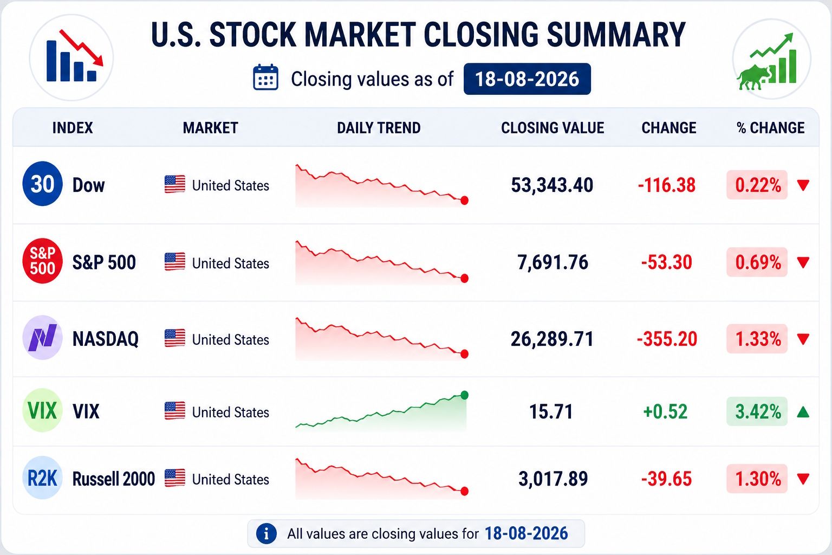This screenshot has width=832, height=555.
Task: Click the green 3.42% change pill
Action: point(757,411)
